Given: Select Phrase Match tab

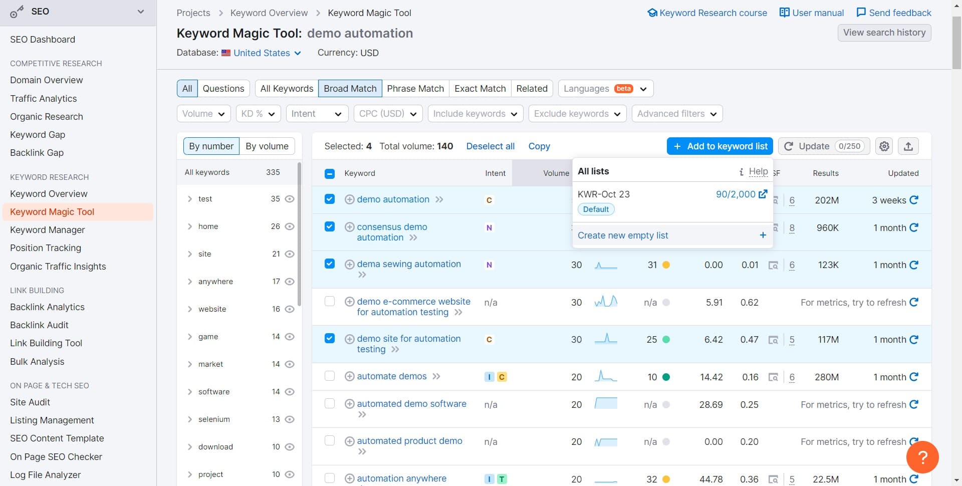Looking at the screenshot, I should coord(415,89).
